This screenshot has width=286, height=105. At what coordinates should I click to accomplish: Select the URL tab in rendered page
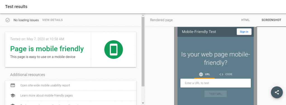pyautogui.click(x=204, y=74)
